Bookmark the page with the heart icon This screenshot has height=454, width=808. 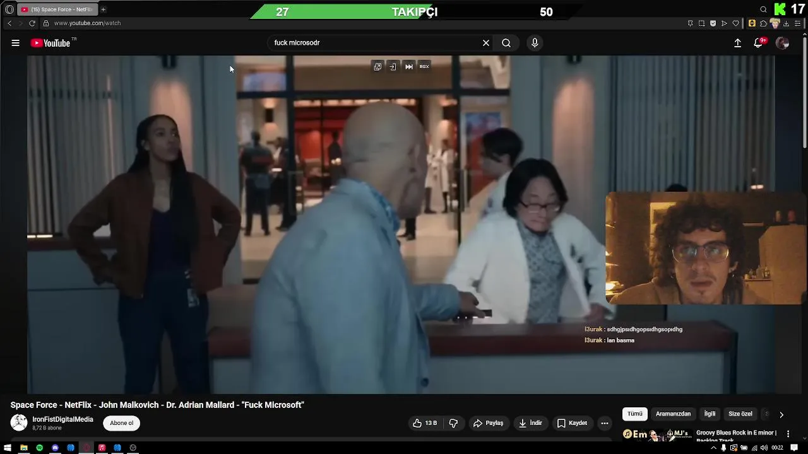[x=735, y=23]
